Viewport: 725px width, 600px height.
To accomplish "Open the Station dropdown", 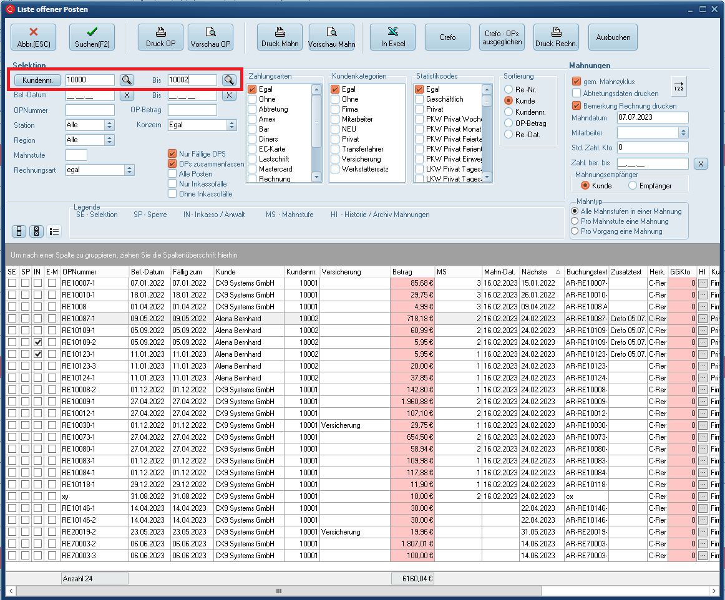I will coord(109,125).
